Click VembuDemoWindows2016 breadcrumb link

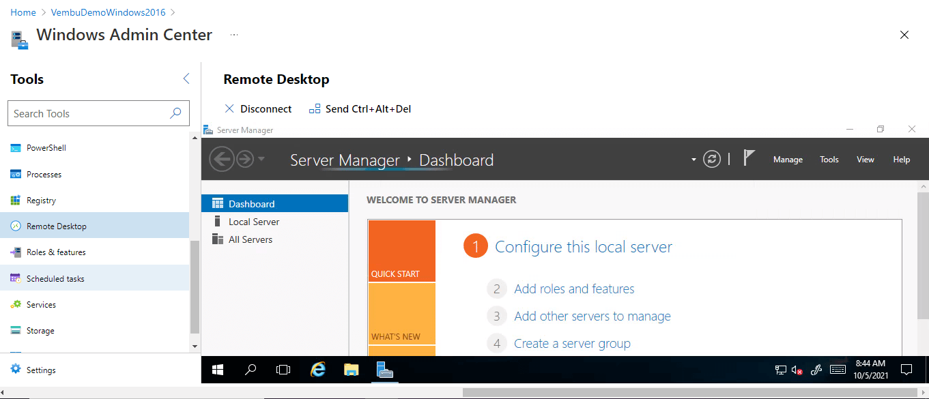[109, 12]
